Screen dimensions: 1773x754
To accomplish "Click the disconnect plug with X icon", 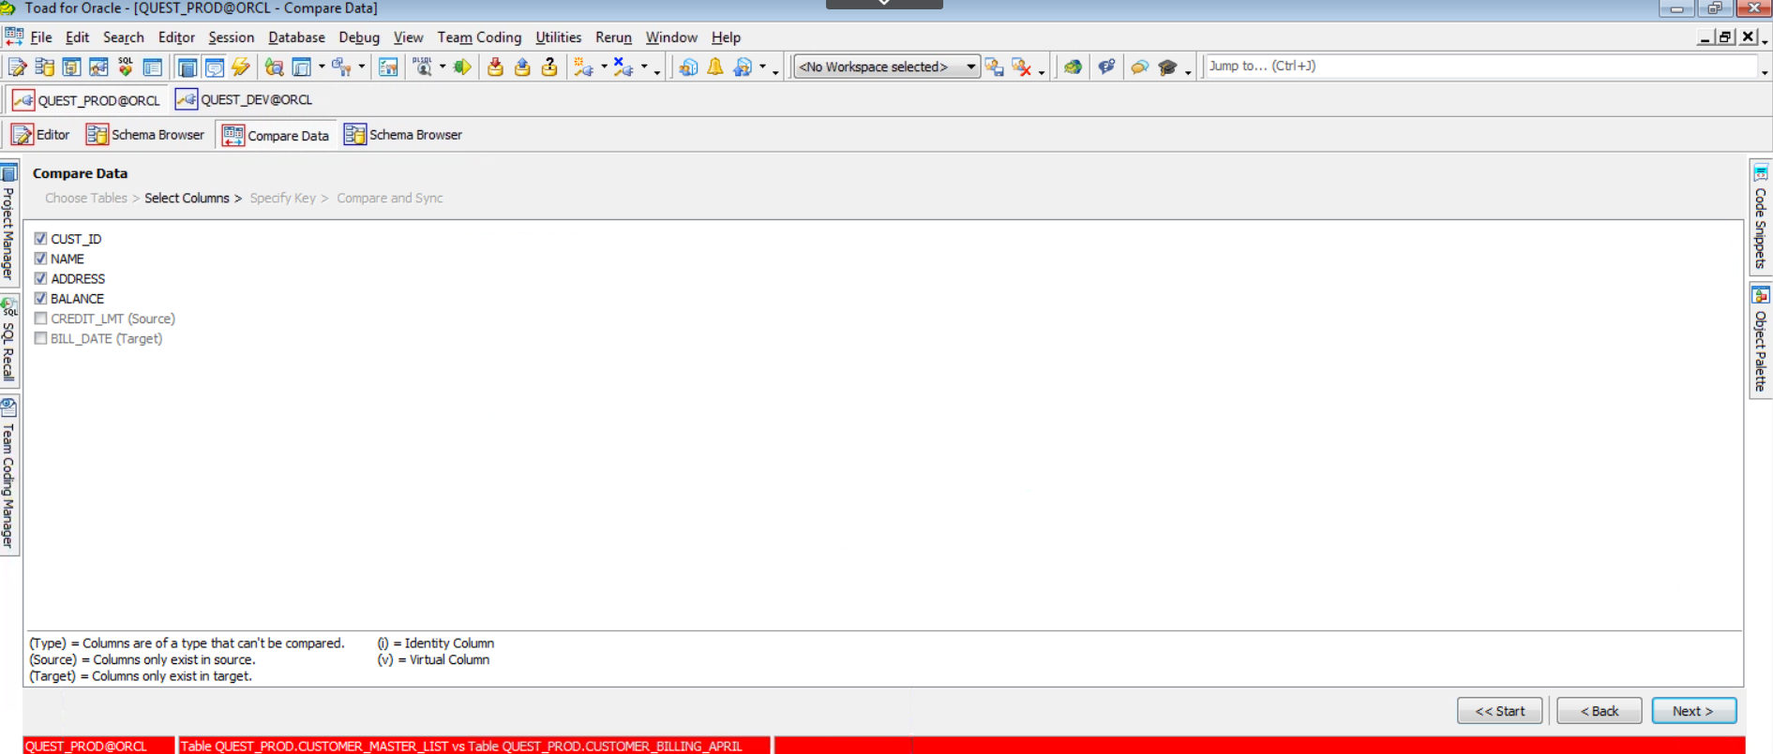I will tap(623, 67).
